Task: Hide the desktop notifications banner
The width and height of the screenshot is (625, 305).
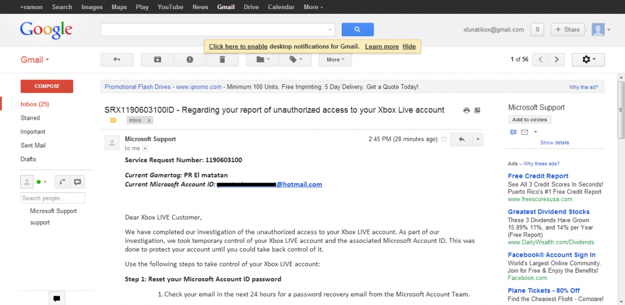Action: click(x=409, y=46)
